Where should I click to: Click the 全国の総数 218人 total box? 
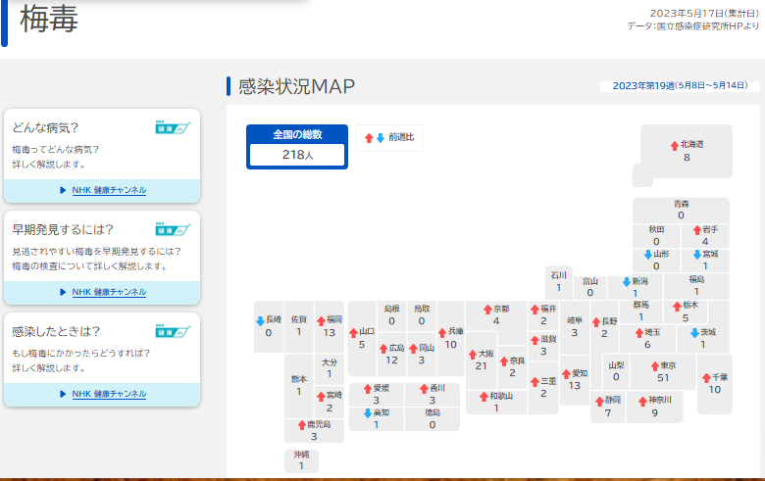click(296, 145)
